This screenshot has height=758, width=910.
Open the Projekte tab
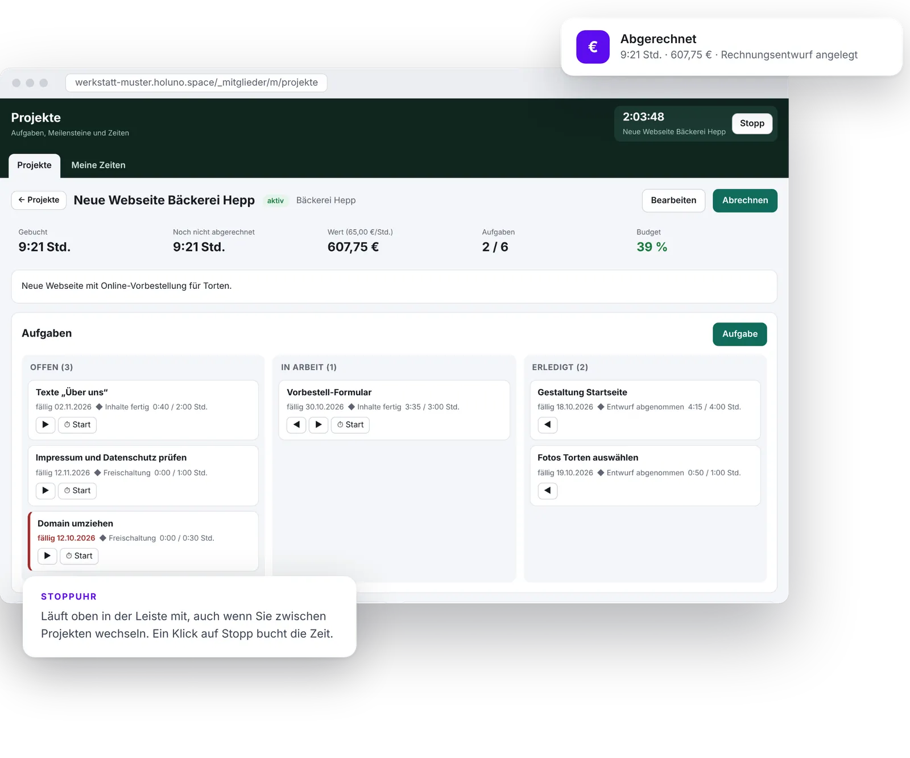tap(34, 165)
